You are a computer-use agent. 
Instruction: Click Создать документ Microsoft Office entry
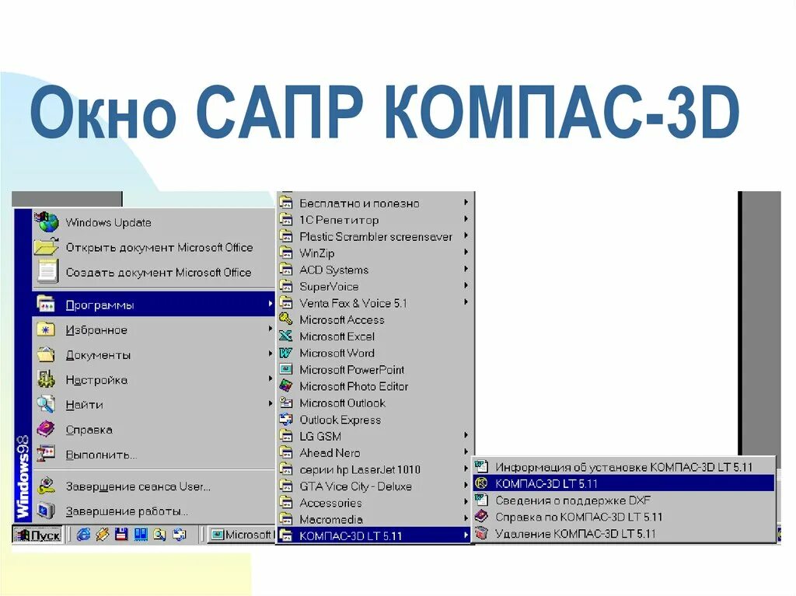click(x=153, y=272)
